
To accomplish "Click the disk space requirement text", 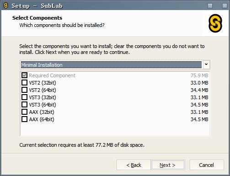I will [82, 145].
